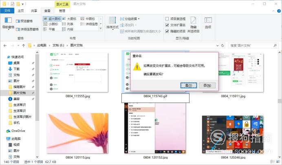The height and width of the screenshot is (165, 282).
Task: Select the 0804_120152.jpg thumbnail
Action: tap(155, 128)
